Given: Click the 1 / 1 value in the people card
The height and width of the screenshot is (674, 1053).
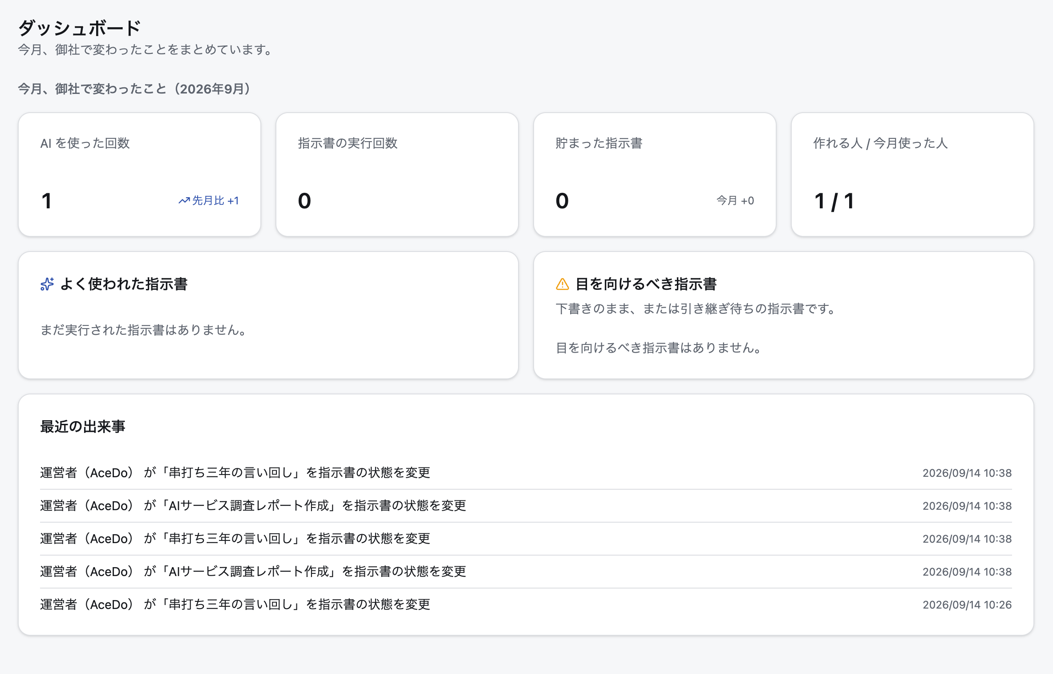Looking at the screenshot, I should point(834,201).
